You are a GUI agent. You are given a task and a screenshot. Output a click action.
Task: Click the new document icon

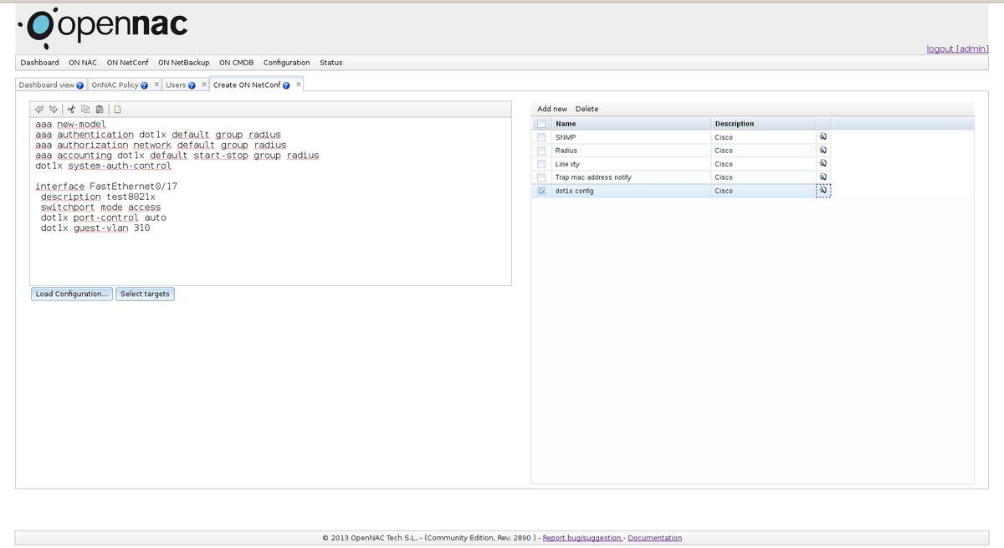click(118, 109)
